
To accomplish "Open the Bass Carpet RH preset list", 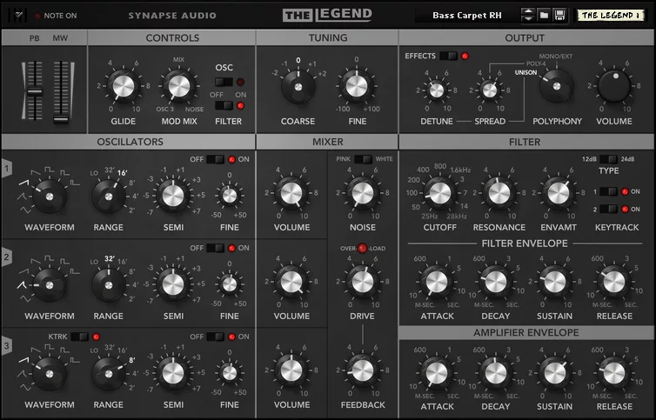I will (466, 16).
